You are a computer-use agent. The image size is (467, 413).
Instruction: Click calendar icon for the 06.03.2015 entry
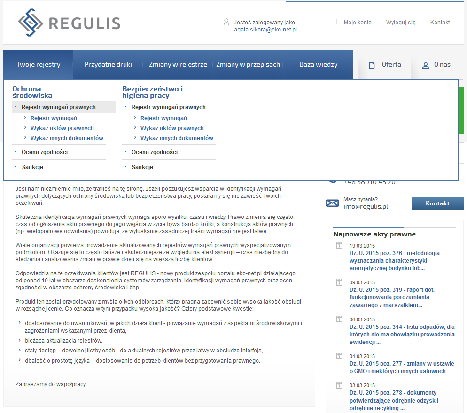click(x=339, y=319)
